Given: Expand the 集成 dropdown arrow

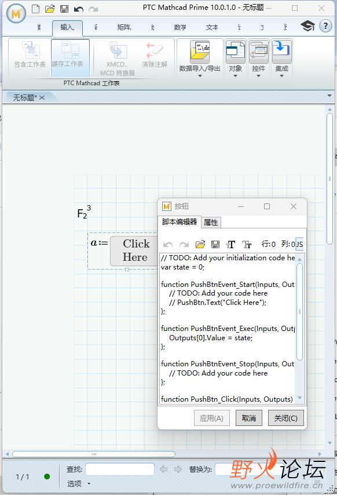Looking at the screenshot, I should [x=281, y=76].
